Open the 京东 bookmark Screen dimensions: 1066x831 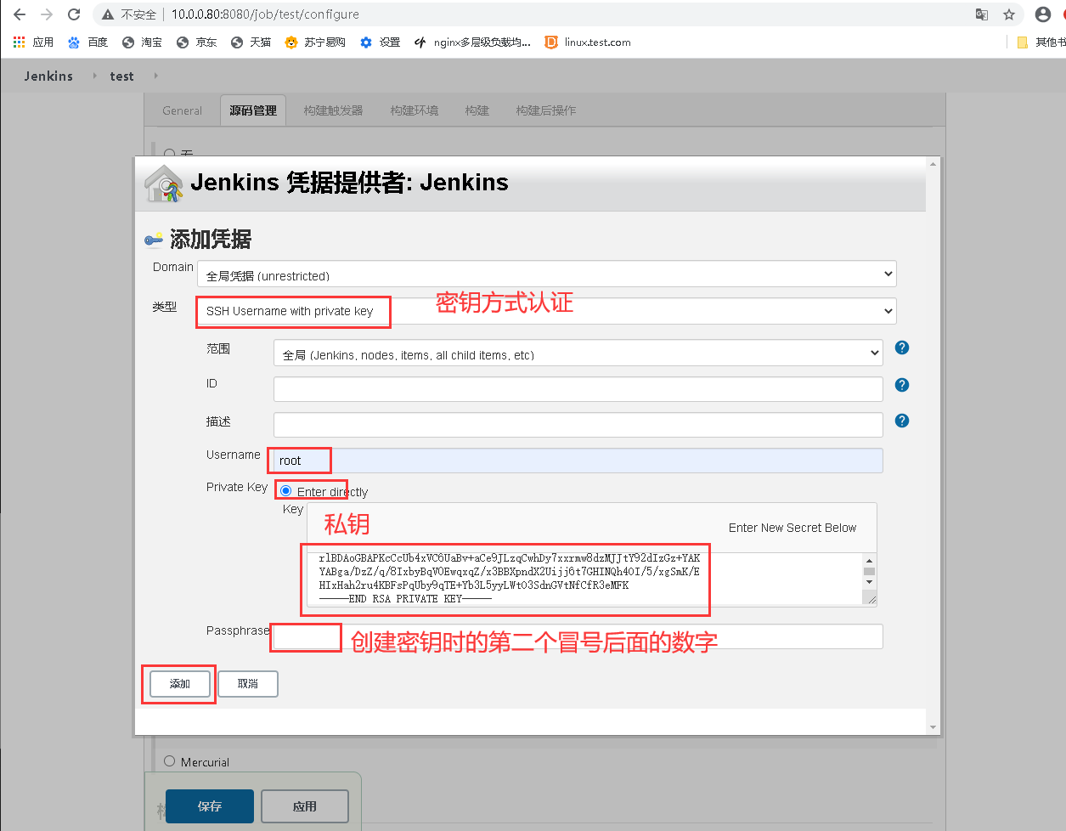click(196, 42)
